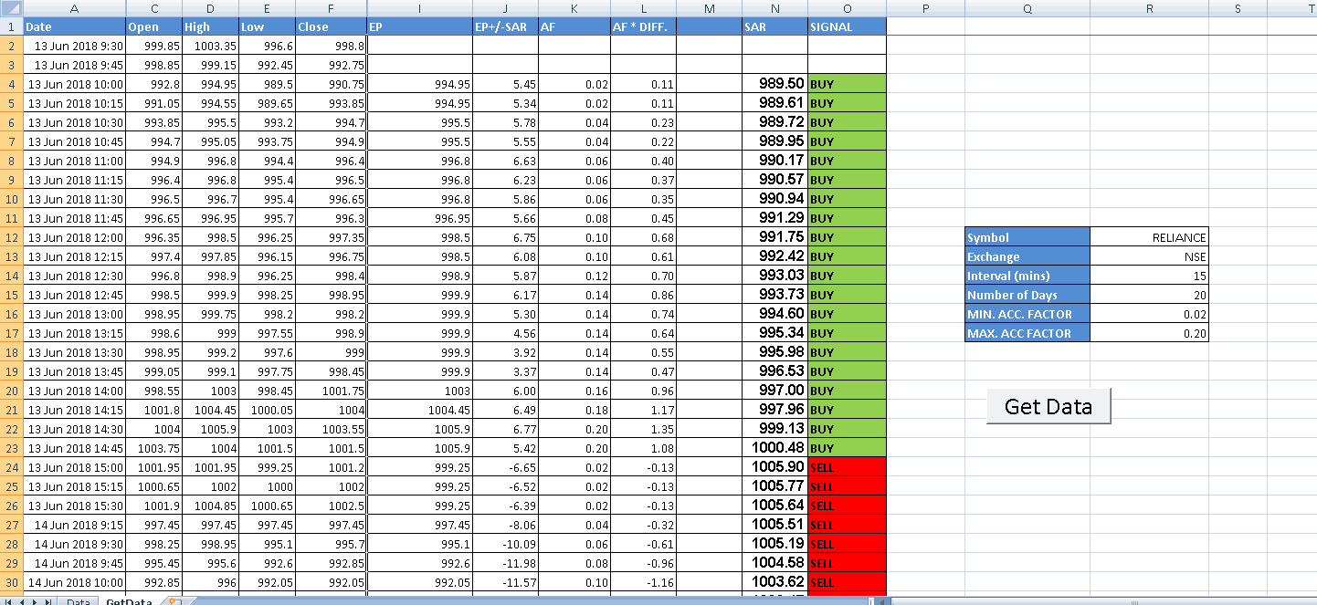The image size is (1317, 605).
Task: Jump to last sheet with navigation arrow
Action: 47,601
